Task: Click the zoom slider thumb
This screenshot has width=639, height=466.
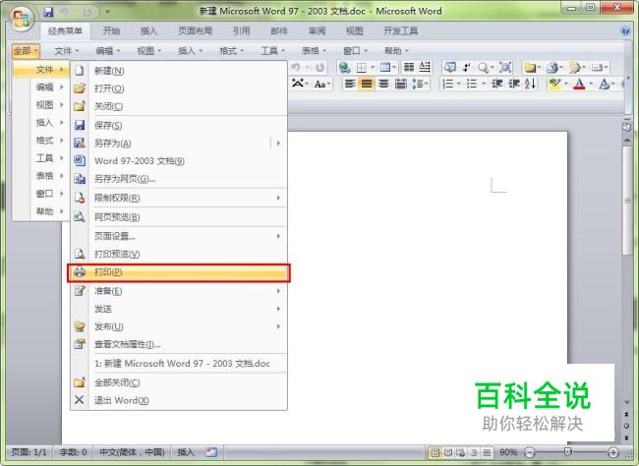Action: point(567,451)
